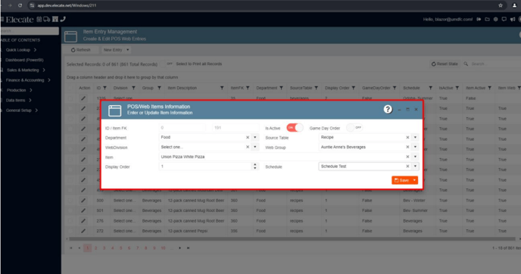
Task: Open the Save button dropdown arrow
Action: [x=414, y=180]
